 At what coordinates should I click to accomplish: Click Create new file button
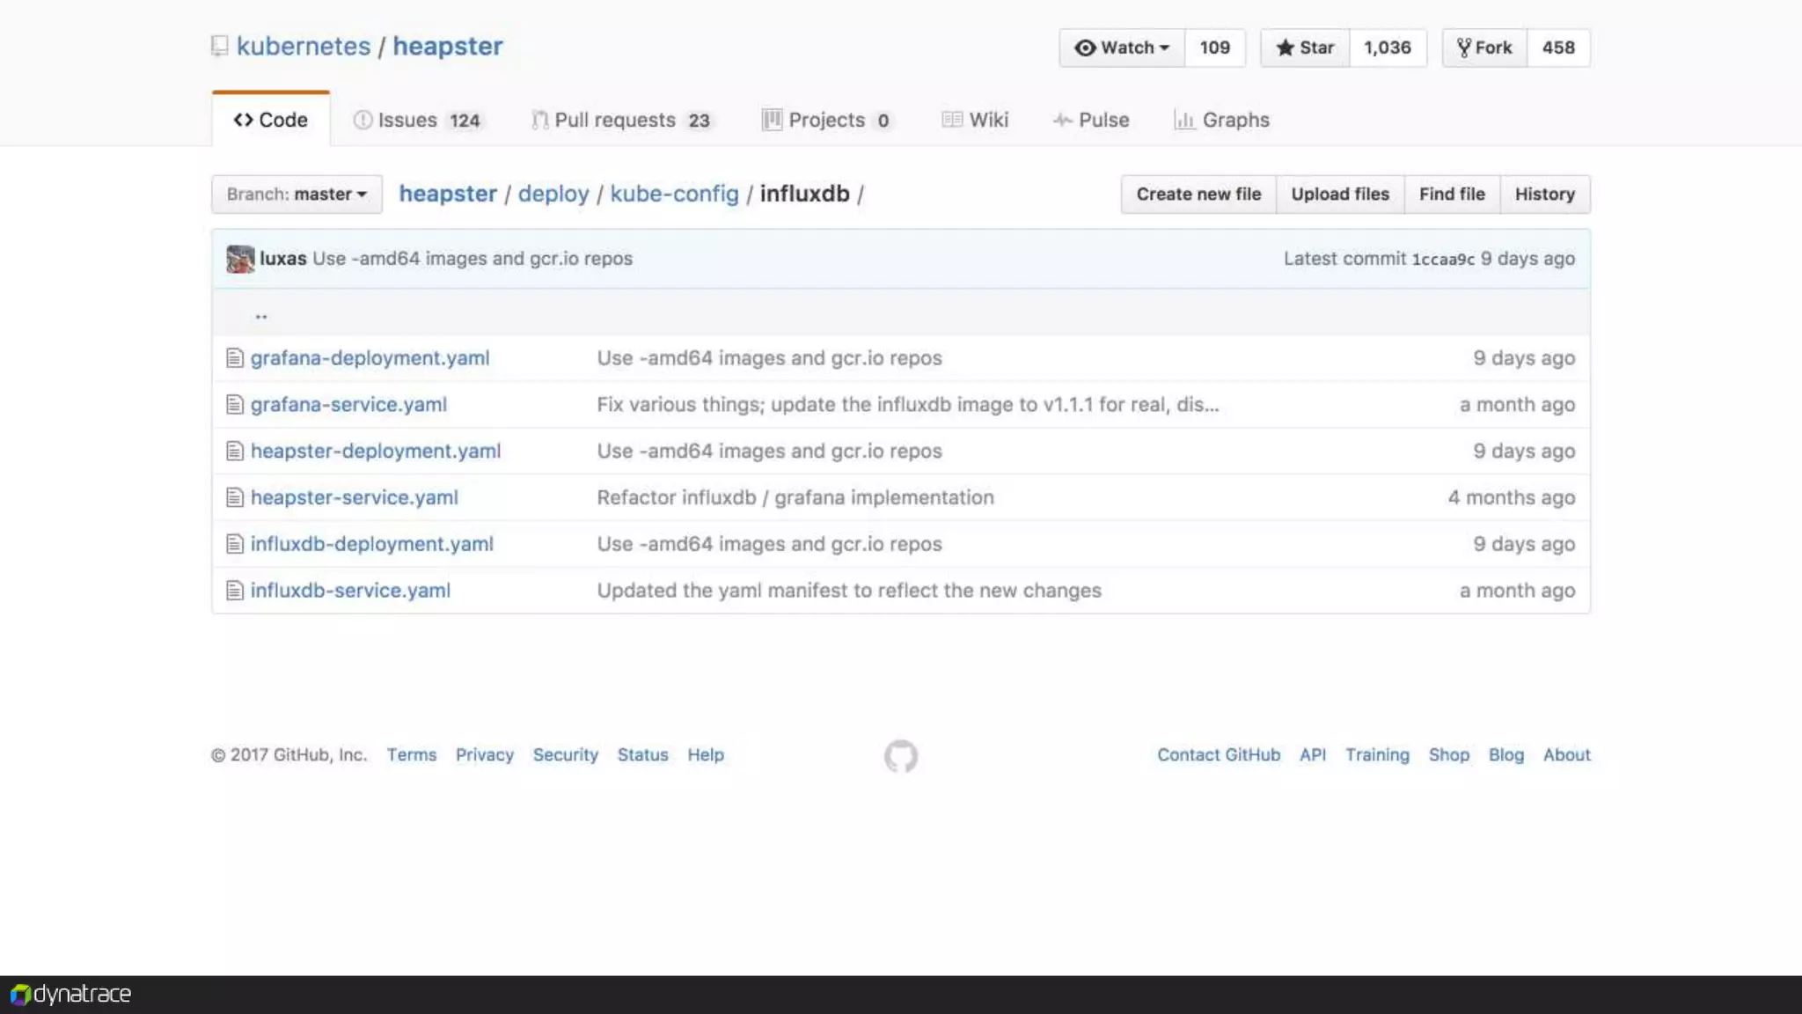(x=1198, y=195)
